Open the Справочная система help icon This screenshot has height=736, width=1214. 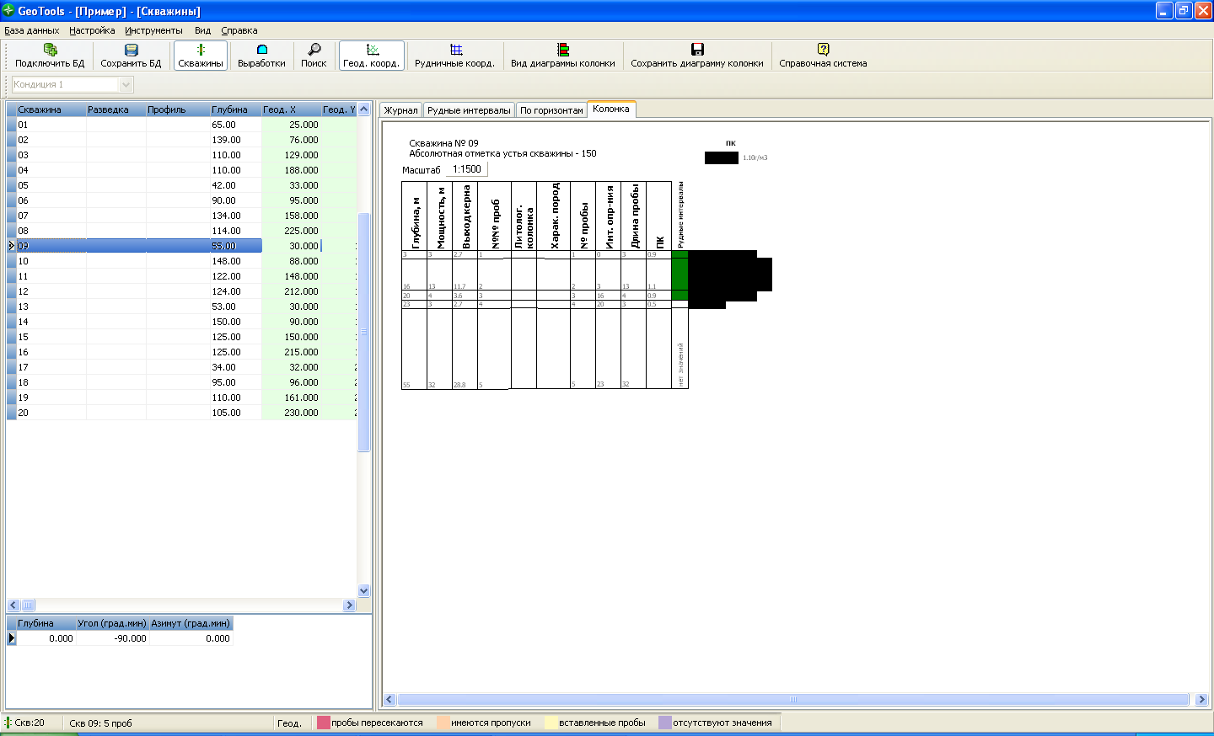click(x=823, y=50)
